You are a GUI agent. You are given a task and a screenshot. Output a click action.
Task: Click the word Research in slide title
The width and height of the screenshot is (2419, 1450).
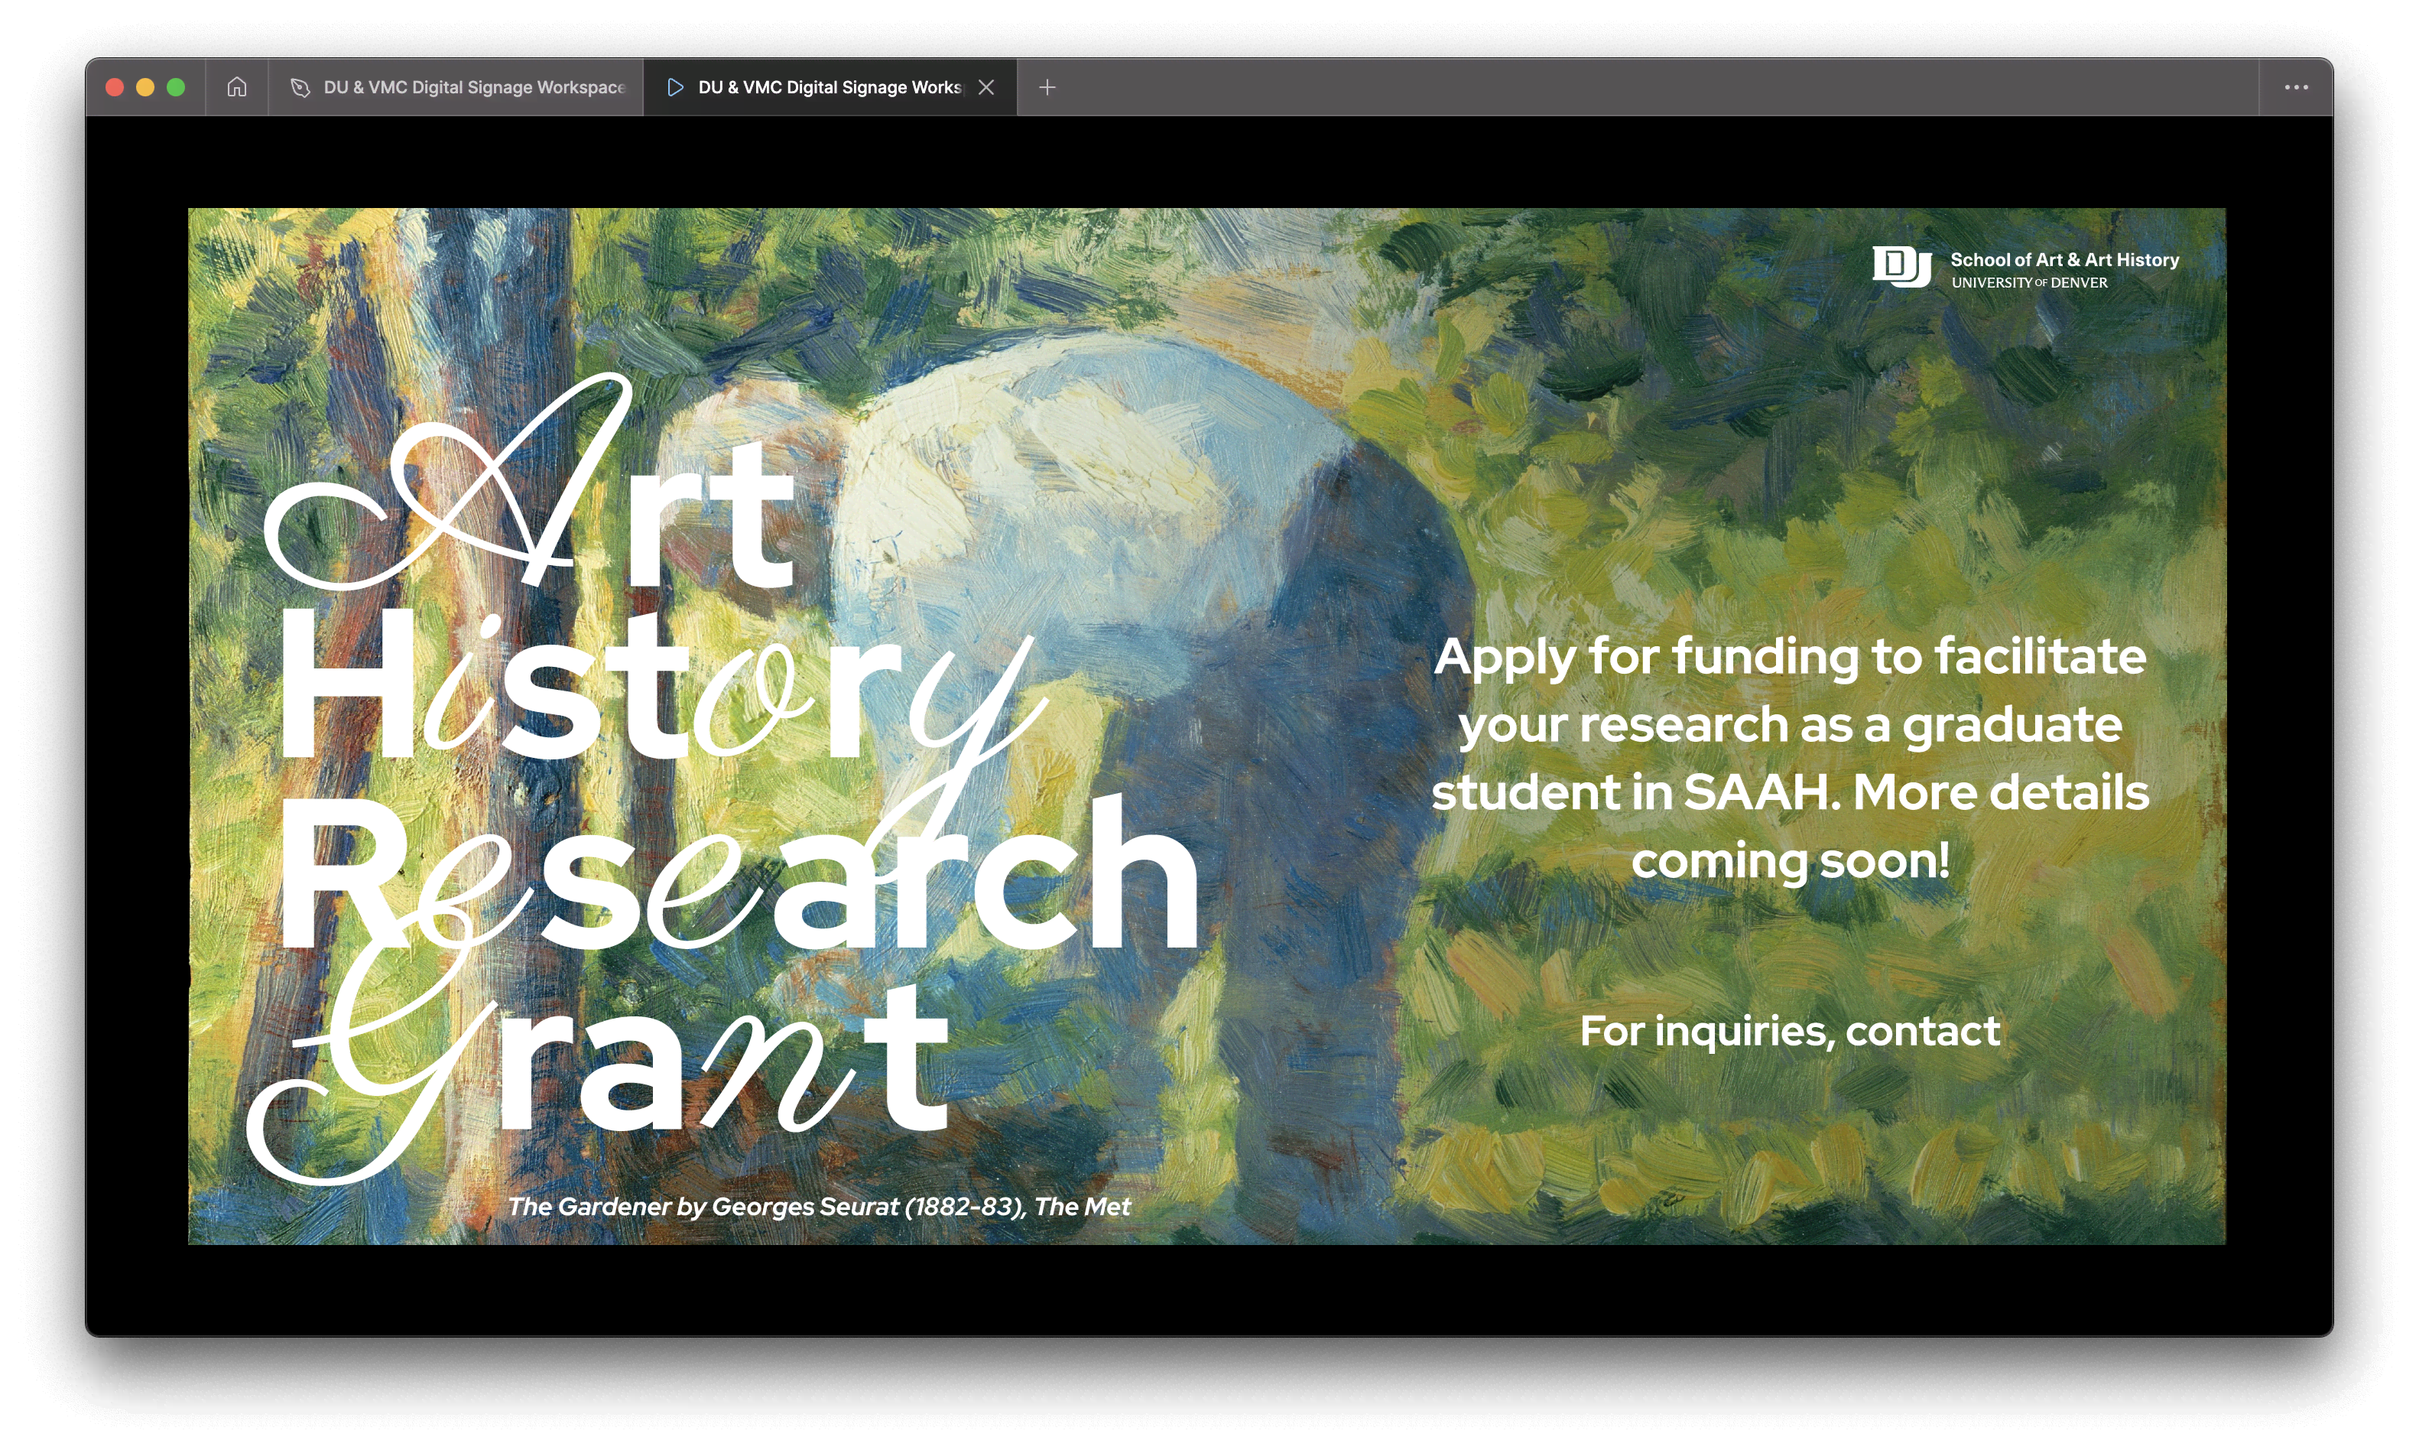point(739,873)
